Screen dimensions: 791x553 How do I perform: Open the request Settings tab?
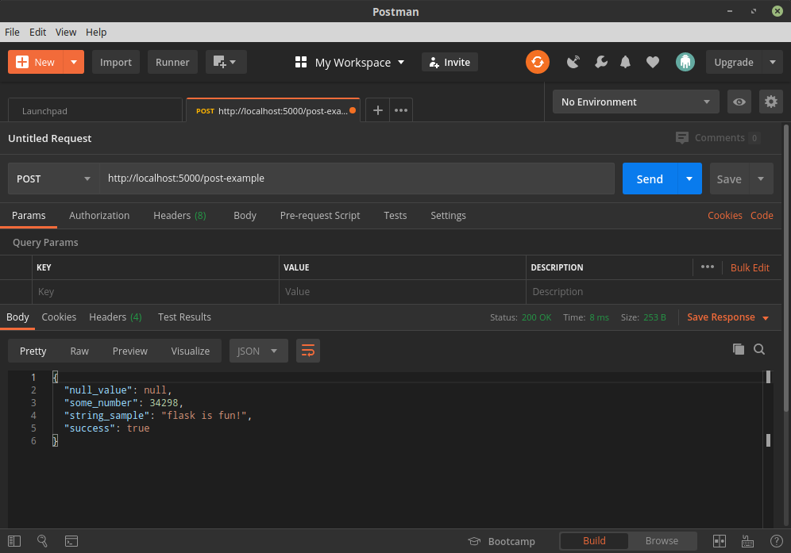(x=448, y=215)
